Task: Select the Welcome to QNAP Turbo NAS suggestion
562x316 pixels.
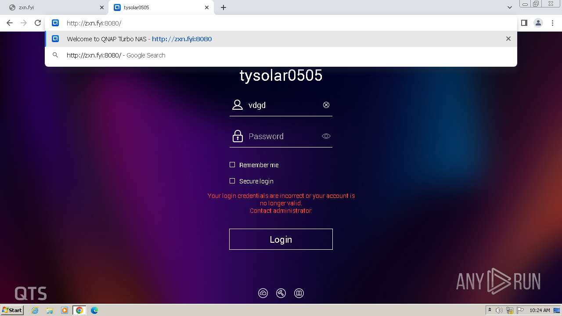Action: [281, 39]
